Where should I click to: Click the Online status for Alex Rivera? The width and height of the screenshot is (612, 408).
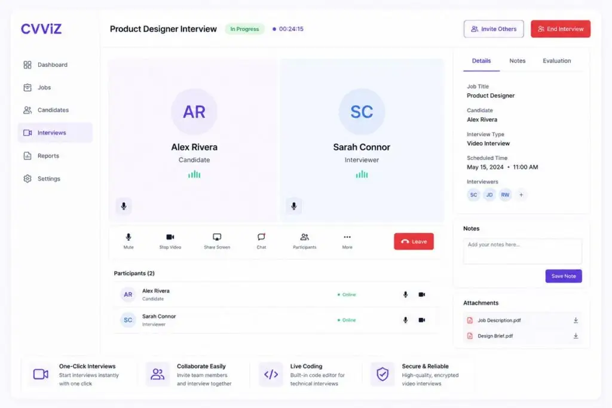coord(347,295)
